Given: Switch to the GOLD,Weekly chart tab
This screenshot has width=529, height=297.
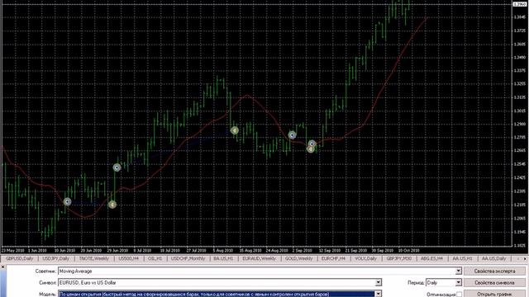Looking at the screenshot, I should coord(298,258).
